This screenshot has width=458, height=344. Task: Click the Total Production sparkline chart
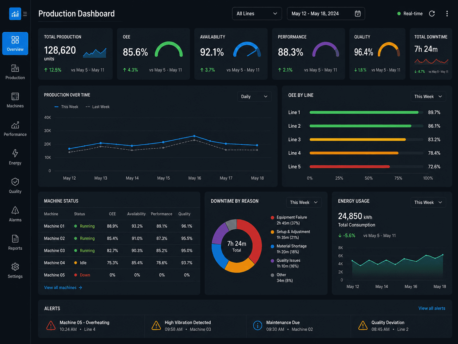[95, 53]
